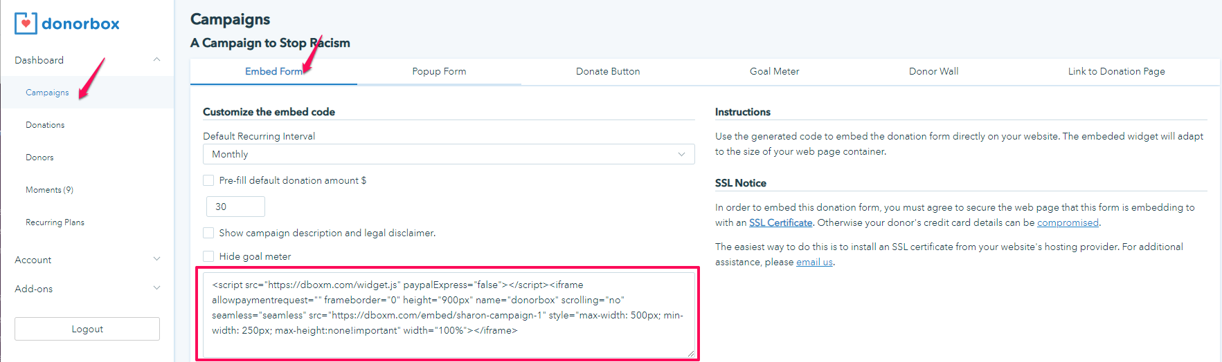Open the Donate Button tab

pos(608,71)
